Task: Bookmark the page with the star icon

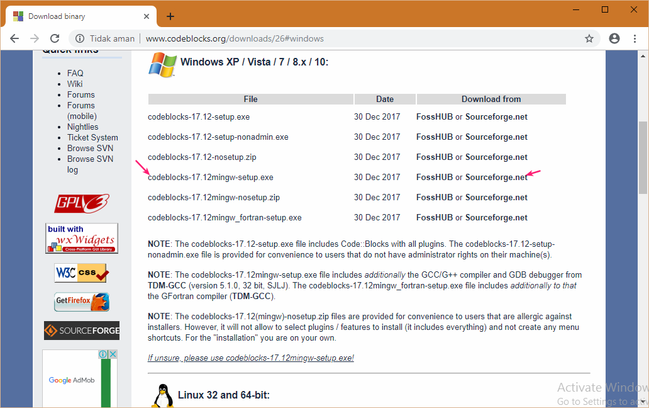Action: coord(589,38)
